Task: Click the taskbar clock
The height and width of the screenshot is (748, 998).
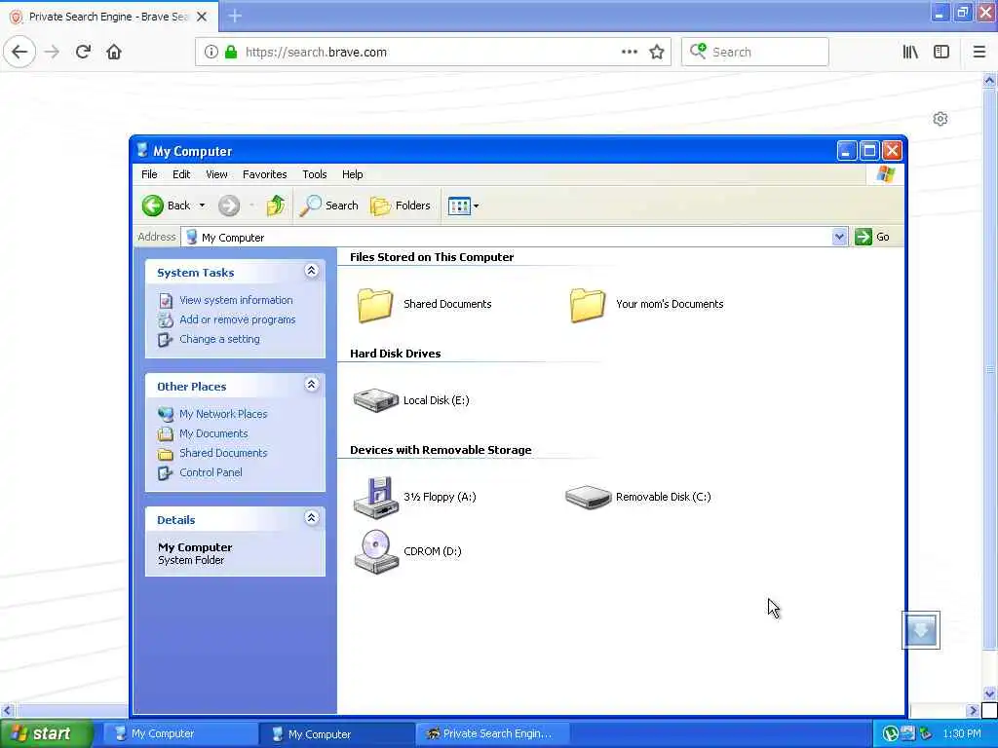Action: click(962, 733)
